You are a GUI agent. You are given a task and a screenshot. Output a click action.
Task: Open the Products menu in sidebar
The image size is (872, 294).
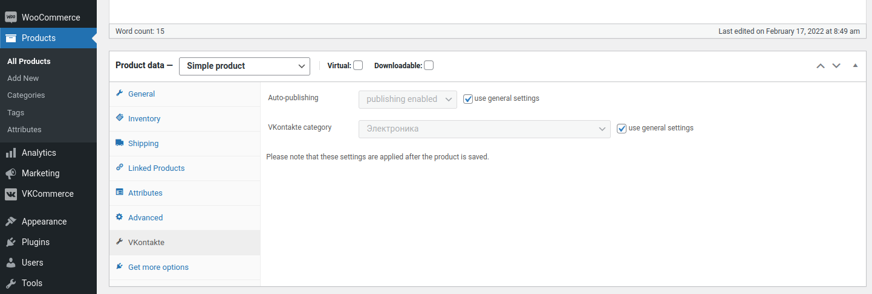tap(48, 38)
